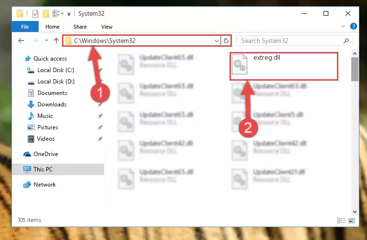Click the 105 items status text
Image resolution: width=367 pixels, height=240 pixels.
30,220
